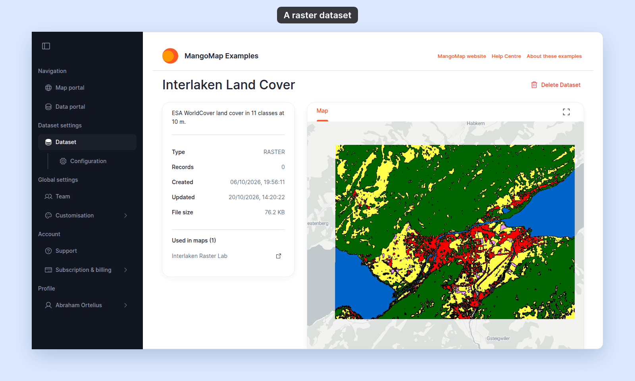The height and width of the screenshot is (381, 635).
Task: Click the 'Interlaken Land Cover' title
Action: click(229, 85)
